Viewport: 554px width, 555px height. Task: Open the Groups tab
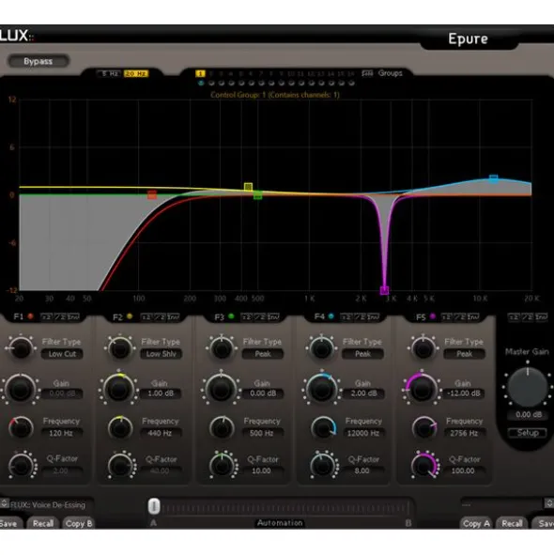point(390,73)
